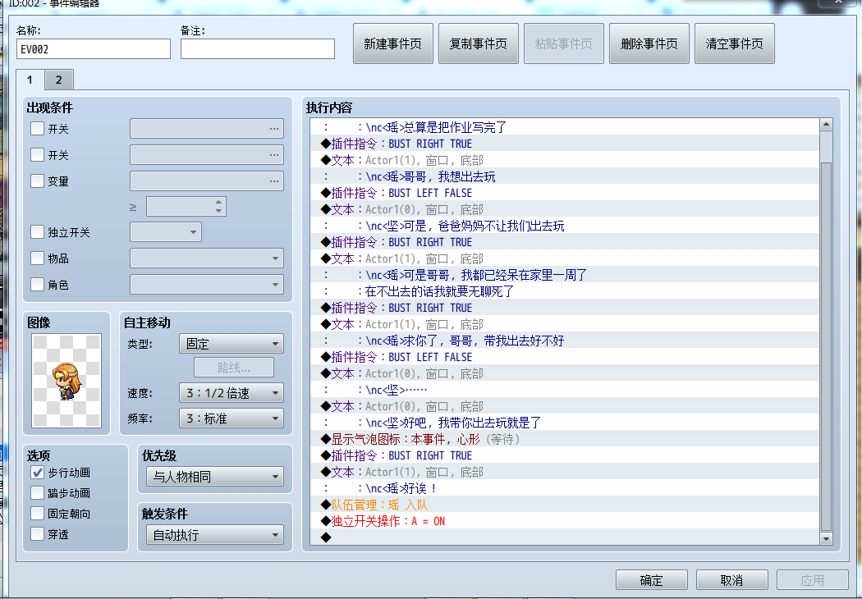862x599 pixels.
Task: Check the 踏步动画 option
Action: coord(38,493)
